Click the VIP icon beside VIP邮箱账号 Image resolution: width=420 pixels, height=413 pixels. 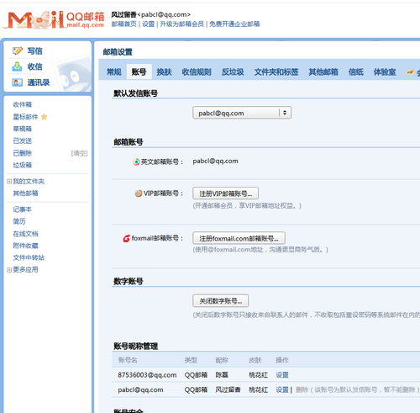139,193
